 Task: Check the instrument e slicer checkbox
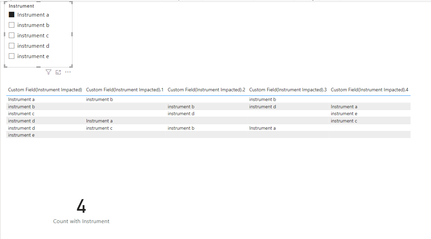click(11, 56)
